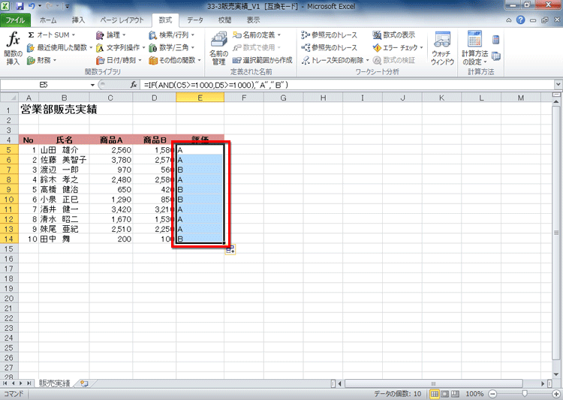Switch to Normal view in status bar
Screen dimensions: 563x400
point(435,394)
